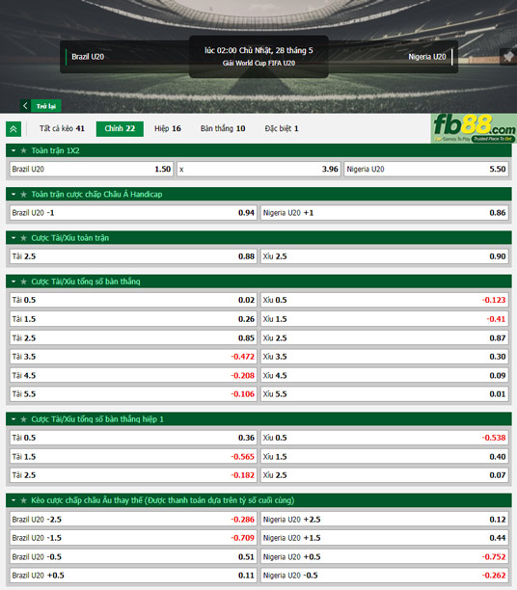Pick Nigeria U20 +1.5 at 0.44
This screenshot has width=517, height=590.
pyautogui.click(x=385, y=538)
